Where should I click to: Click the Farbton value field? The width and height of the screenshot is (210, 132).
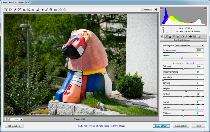(200, 56)
